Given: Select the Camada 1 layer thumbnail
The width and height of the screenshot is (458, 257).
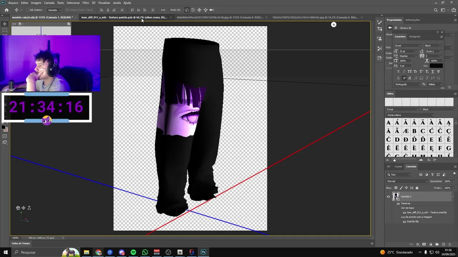Looking at the screenshot, I should click(x=396, y=196).
